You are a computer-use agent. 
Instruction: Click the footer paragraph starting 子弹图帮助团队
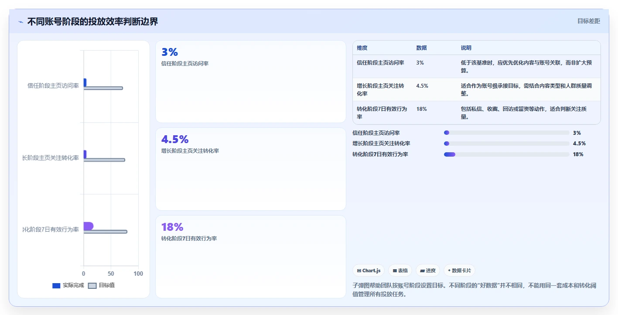(x=474, y=290)
